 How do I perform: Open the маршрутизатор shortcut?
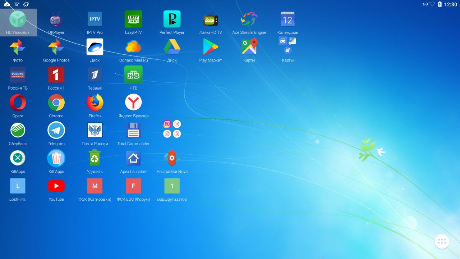172,186
